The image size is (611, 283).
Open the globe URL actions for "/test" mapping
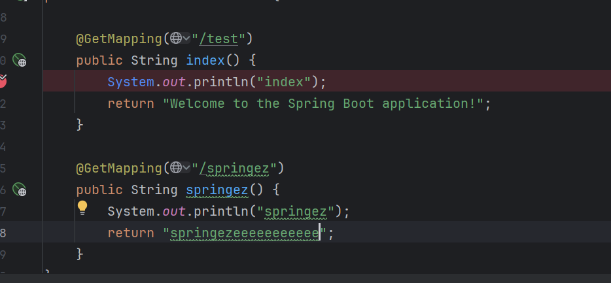(x=180, y=38)
